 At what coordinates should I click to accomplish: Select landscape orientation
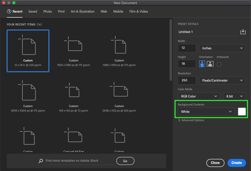(210, 64)
